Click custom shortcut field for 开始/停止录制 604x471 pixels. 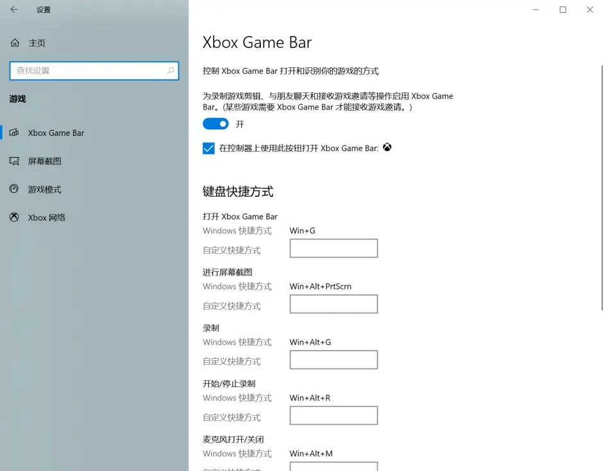pyautogui.click(x=333, y=415)
